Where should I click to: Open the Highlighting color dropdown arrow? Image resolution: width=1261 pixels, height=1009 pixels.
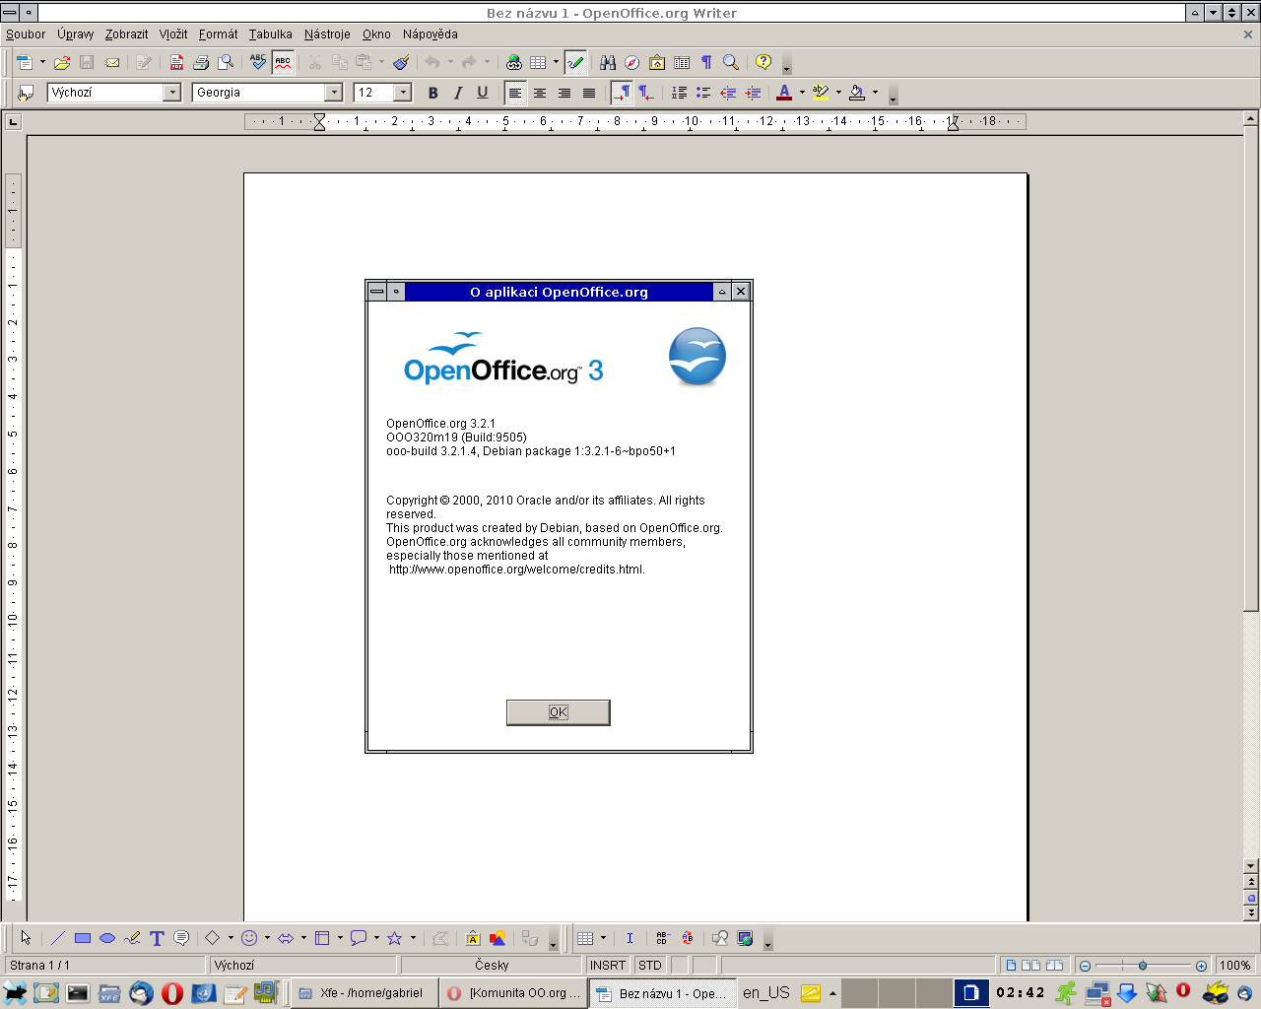coord(838,93)
